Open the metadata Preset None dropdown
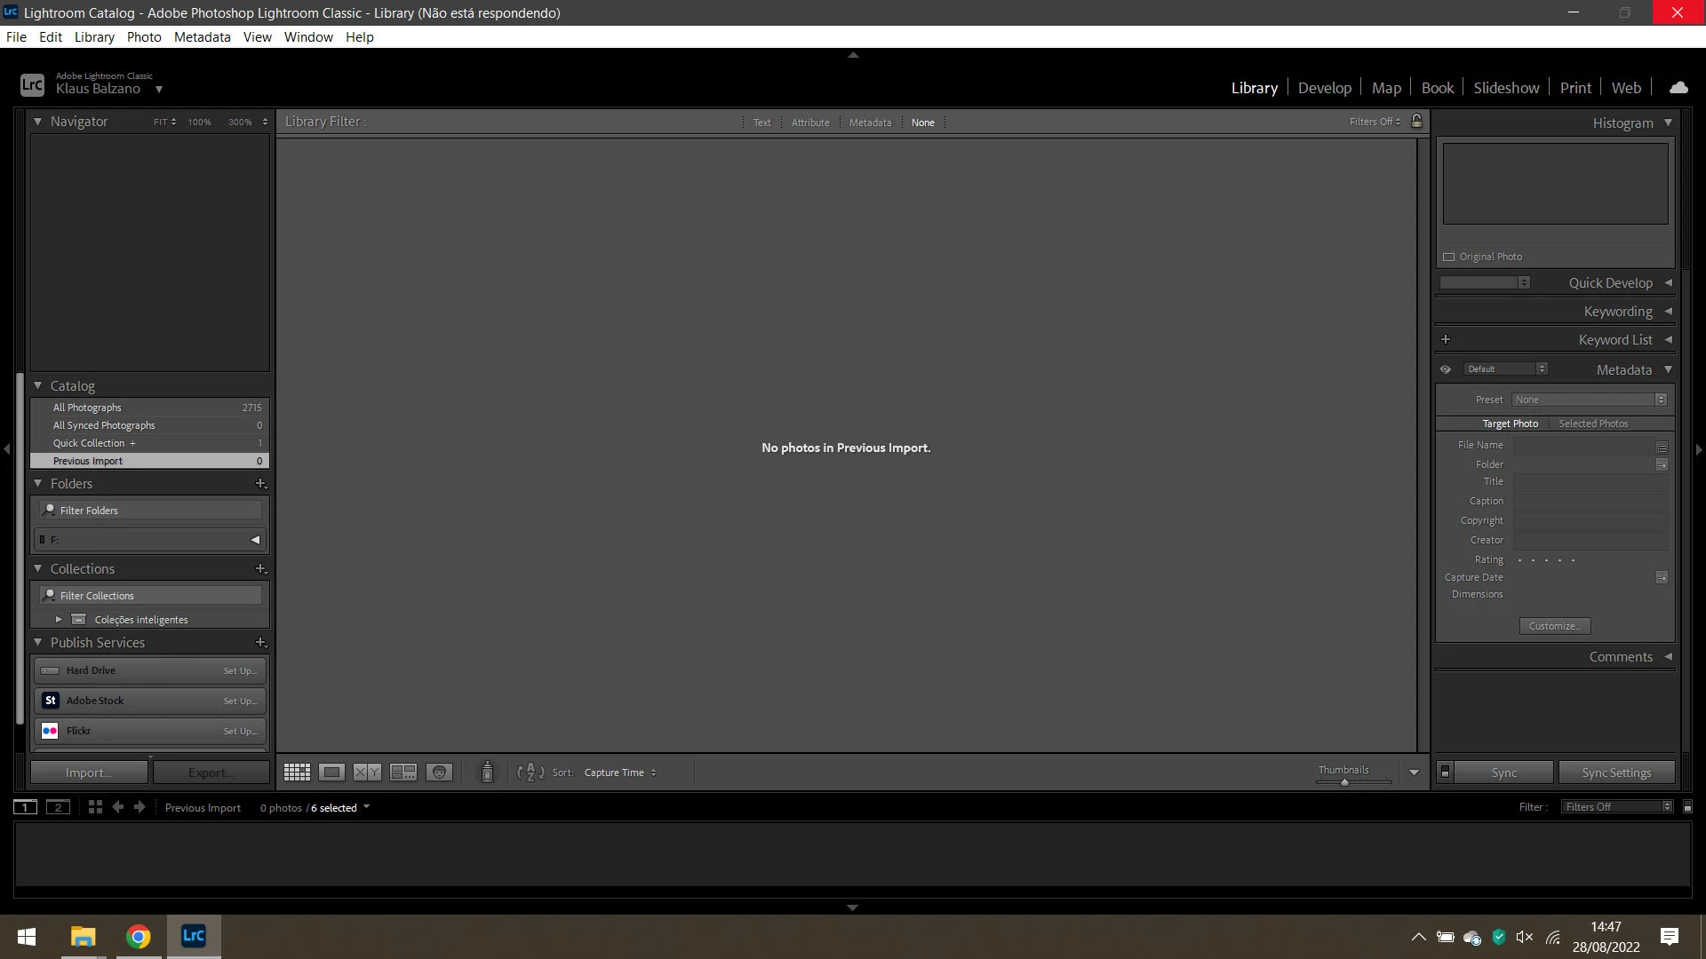1706x959 pixels. (1589, 400)
